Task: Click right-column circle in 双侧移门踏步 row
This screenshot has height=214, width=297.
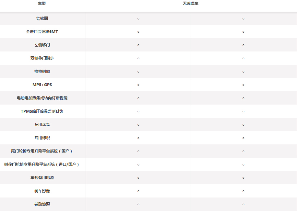Action: tap(243, 58)
